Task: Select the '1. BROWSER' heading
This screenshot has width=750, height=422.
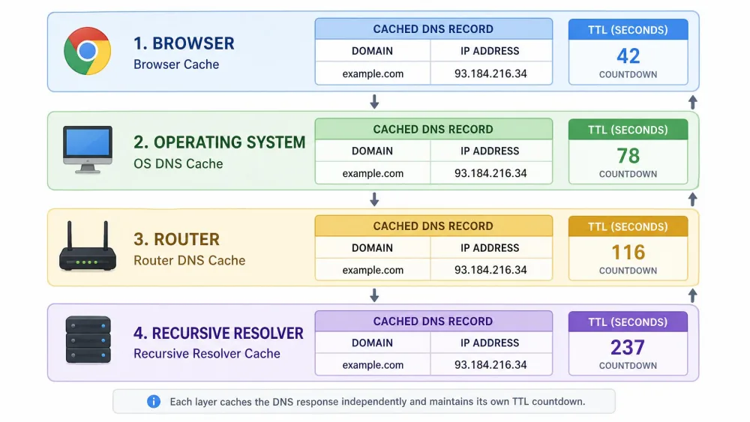Action: click(184, 43)
